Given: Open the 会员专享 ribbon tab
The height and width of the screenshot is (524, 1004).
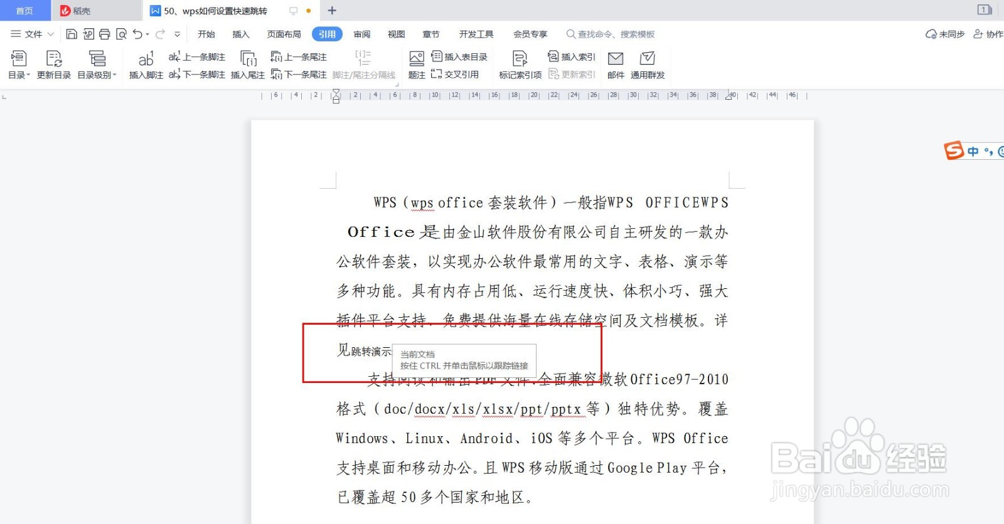Looking at the screenshot, I should point(530,34).
